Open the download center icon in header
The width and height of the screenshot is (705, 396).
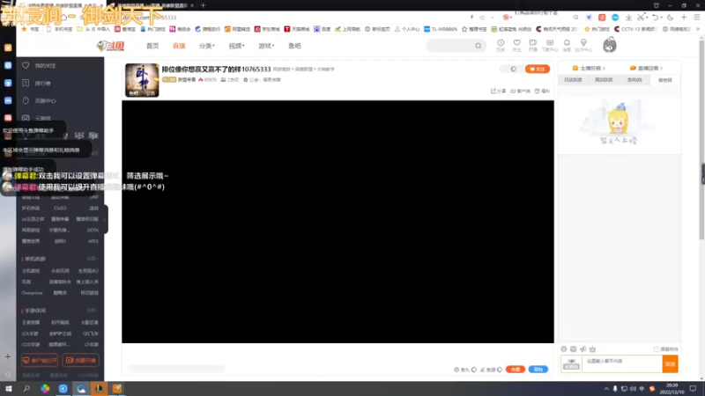549,42
